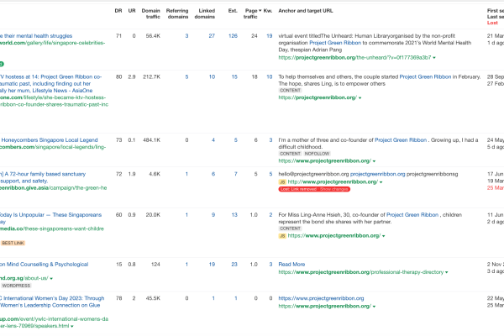Screen dimensions: 504x336
Task: Click the red Lost: Link removed badge
Action: pyautogui.click(x=314, y=189)
